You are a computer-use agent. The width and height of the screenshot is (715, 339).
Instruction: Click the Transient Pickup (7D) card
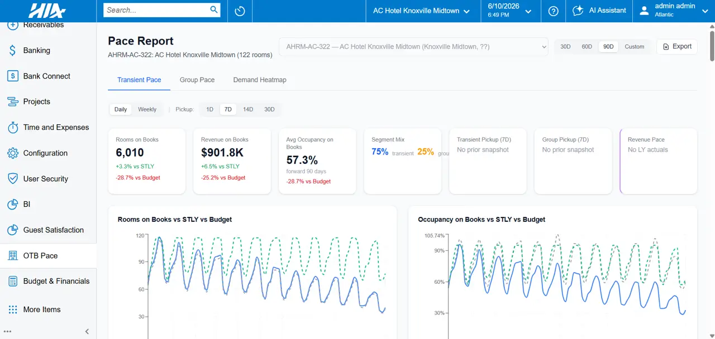pos(488,162)
